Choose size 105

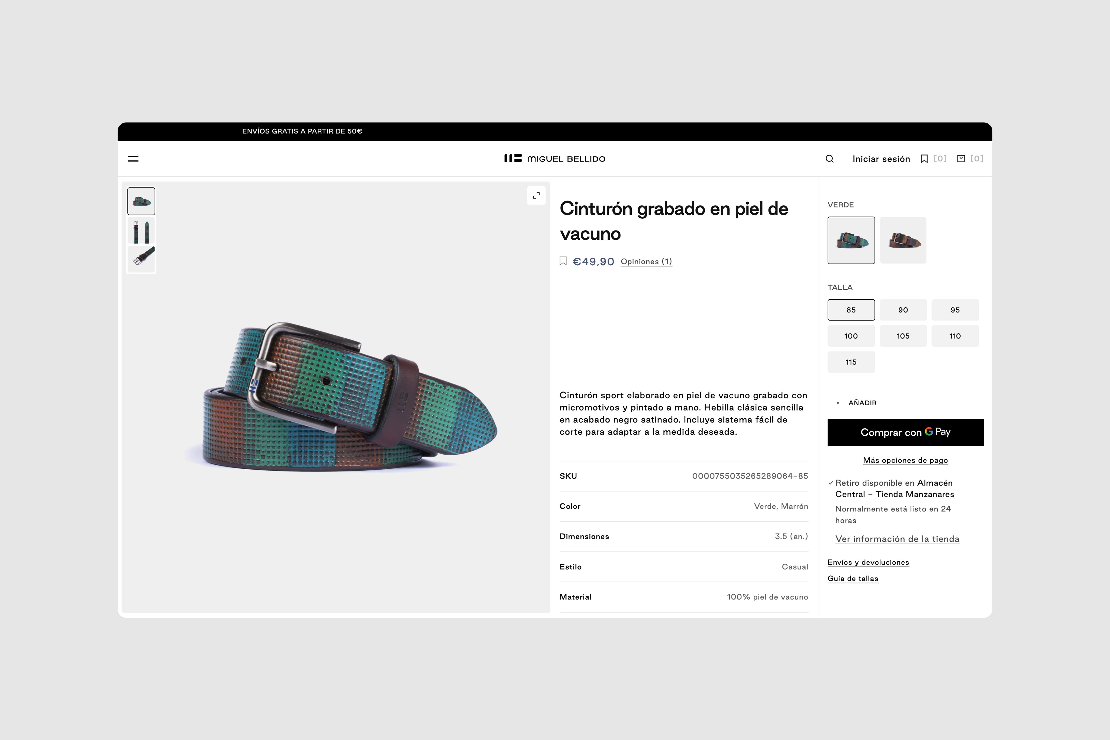(903, 336)
